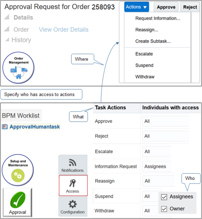Image resolution: width=202 pixels, height=219 pixels.
Task: Open the Configuration gear icon
Action: pyautogui.click(x=73, y=207)
